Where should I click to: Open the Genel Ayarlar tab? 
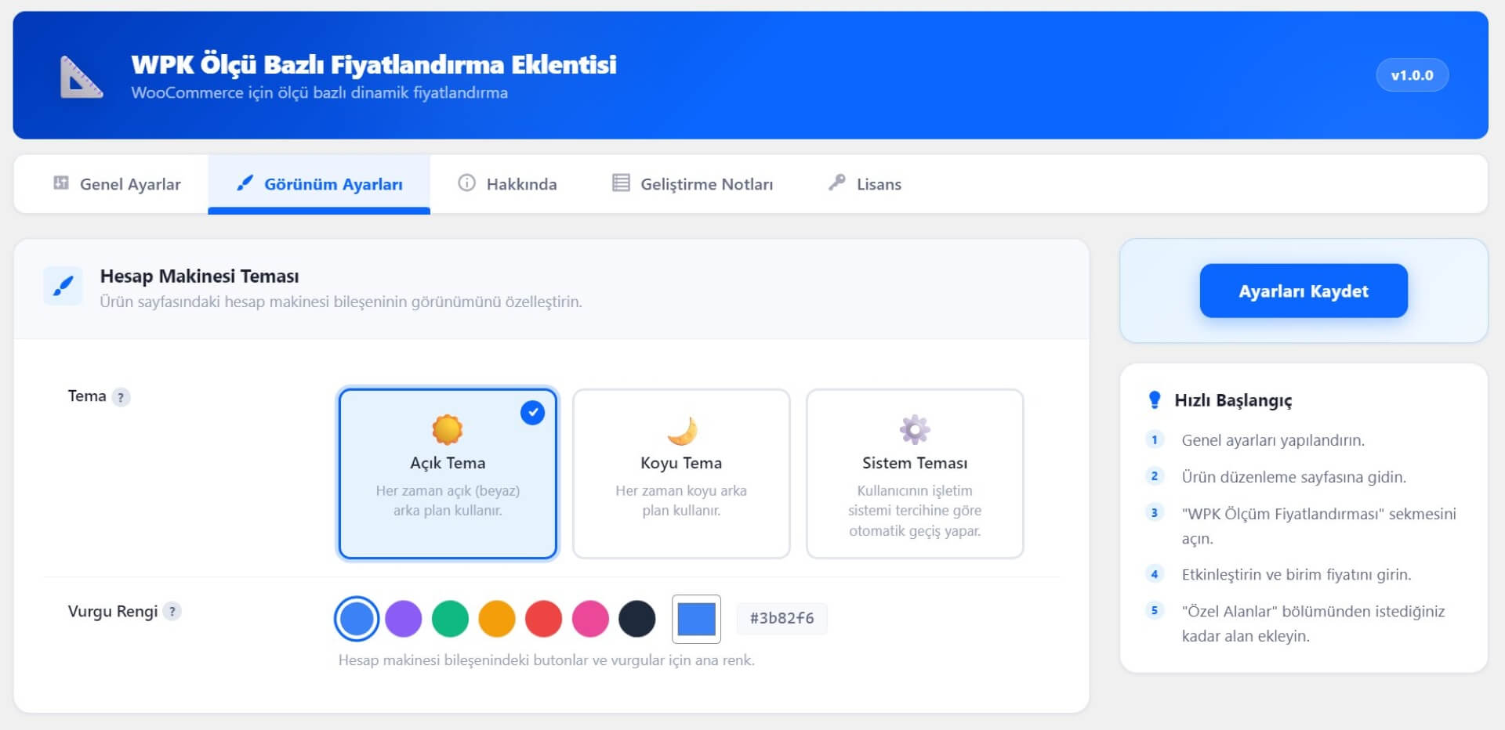[x=117, y=184]
